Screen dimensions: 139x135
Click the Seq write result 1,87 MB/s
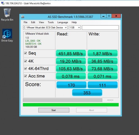coord(103,53)
